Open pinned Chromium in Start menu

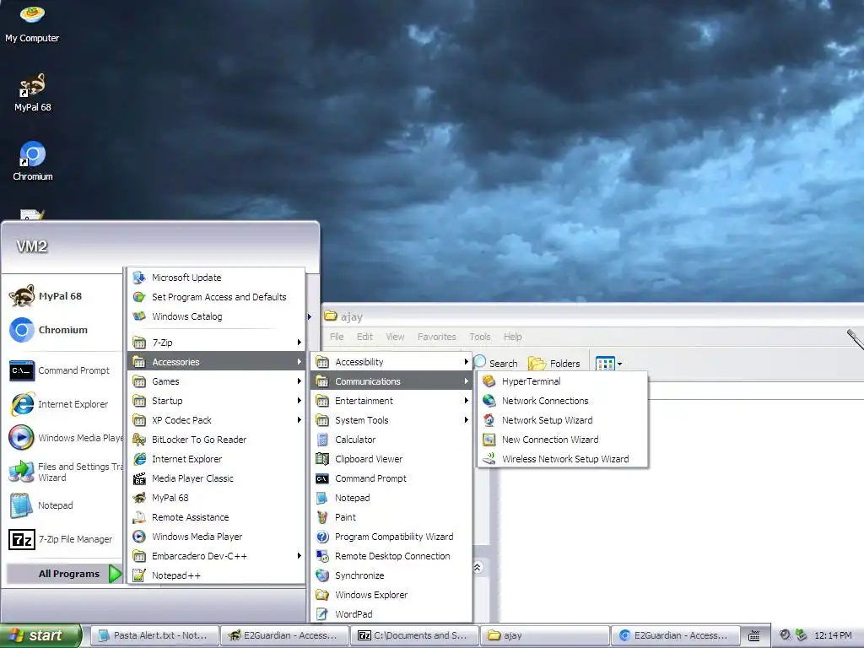tap(62, 330)
